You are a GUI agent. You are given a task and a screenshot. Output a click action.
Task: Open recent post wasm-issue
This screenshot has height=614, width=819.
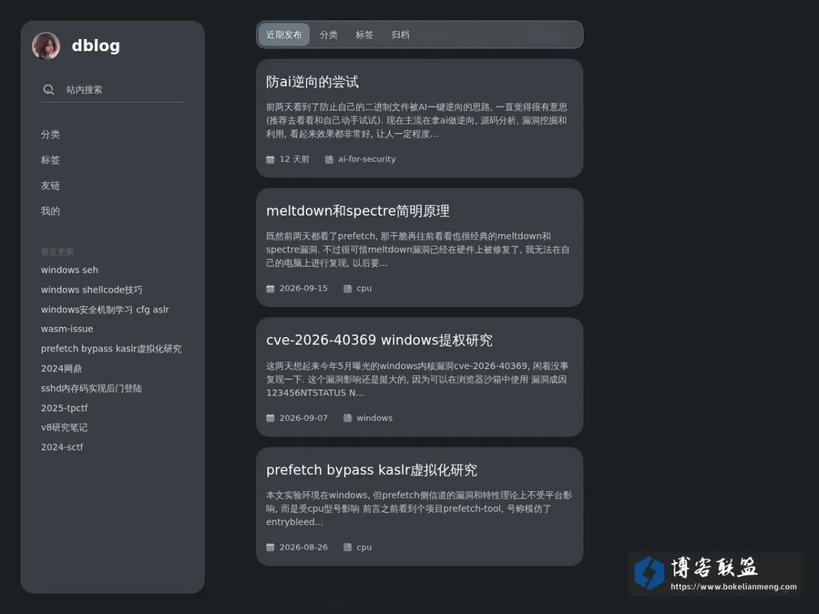tap(67, 329)
